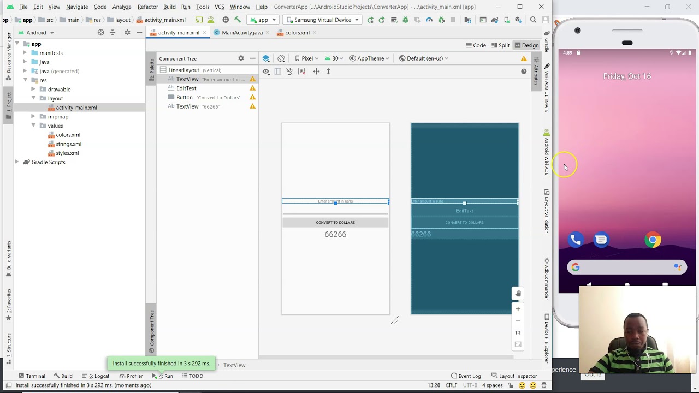Expand Gradle Scripts node
Viewport: 699px width, 393px height.
17,162
